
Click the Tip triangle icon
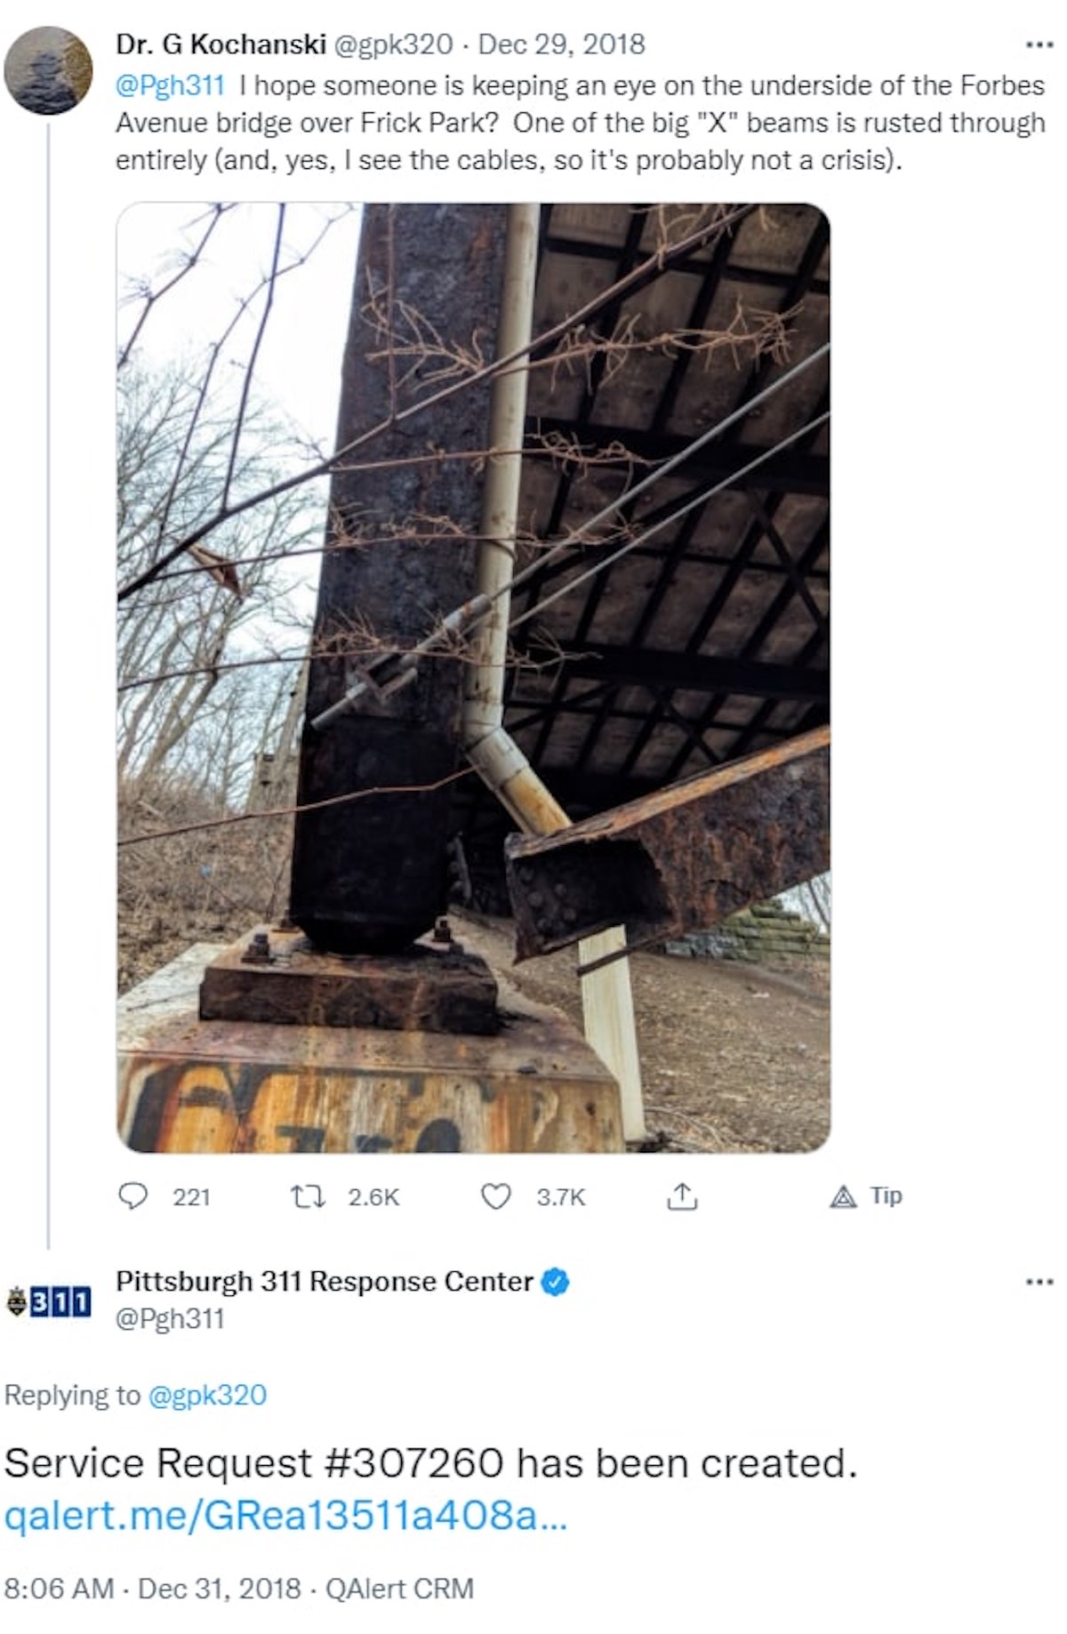coord(843,1197)
